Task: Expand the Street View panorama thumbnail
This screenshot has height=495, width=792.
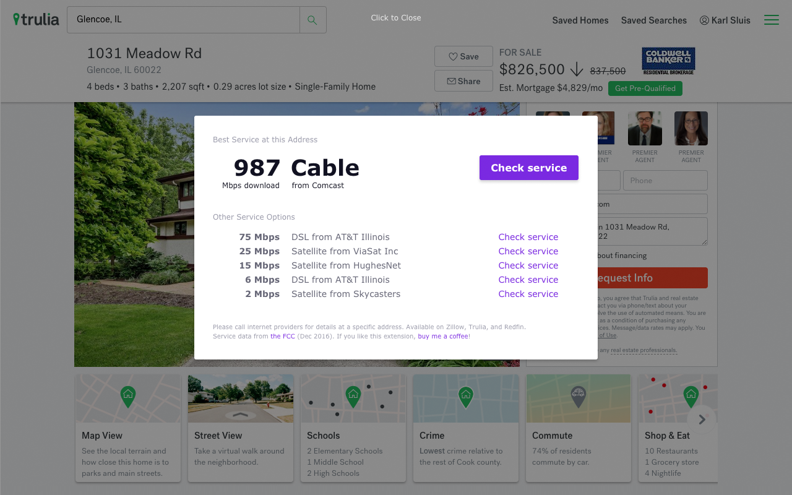Action: (240, 398)
